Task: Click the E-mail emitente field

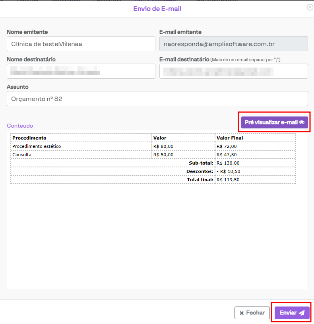Action: pos(233,44)
